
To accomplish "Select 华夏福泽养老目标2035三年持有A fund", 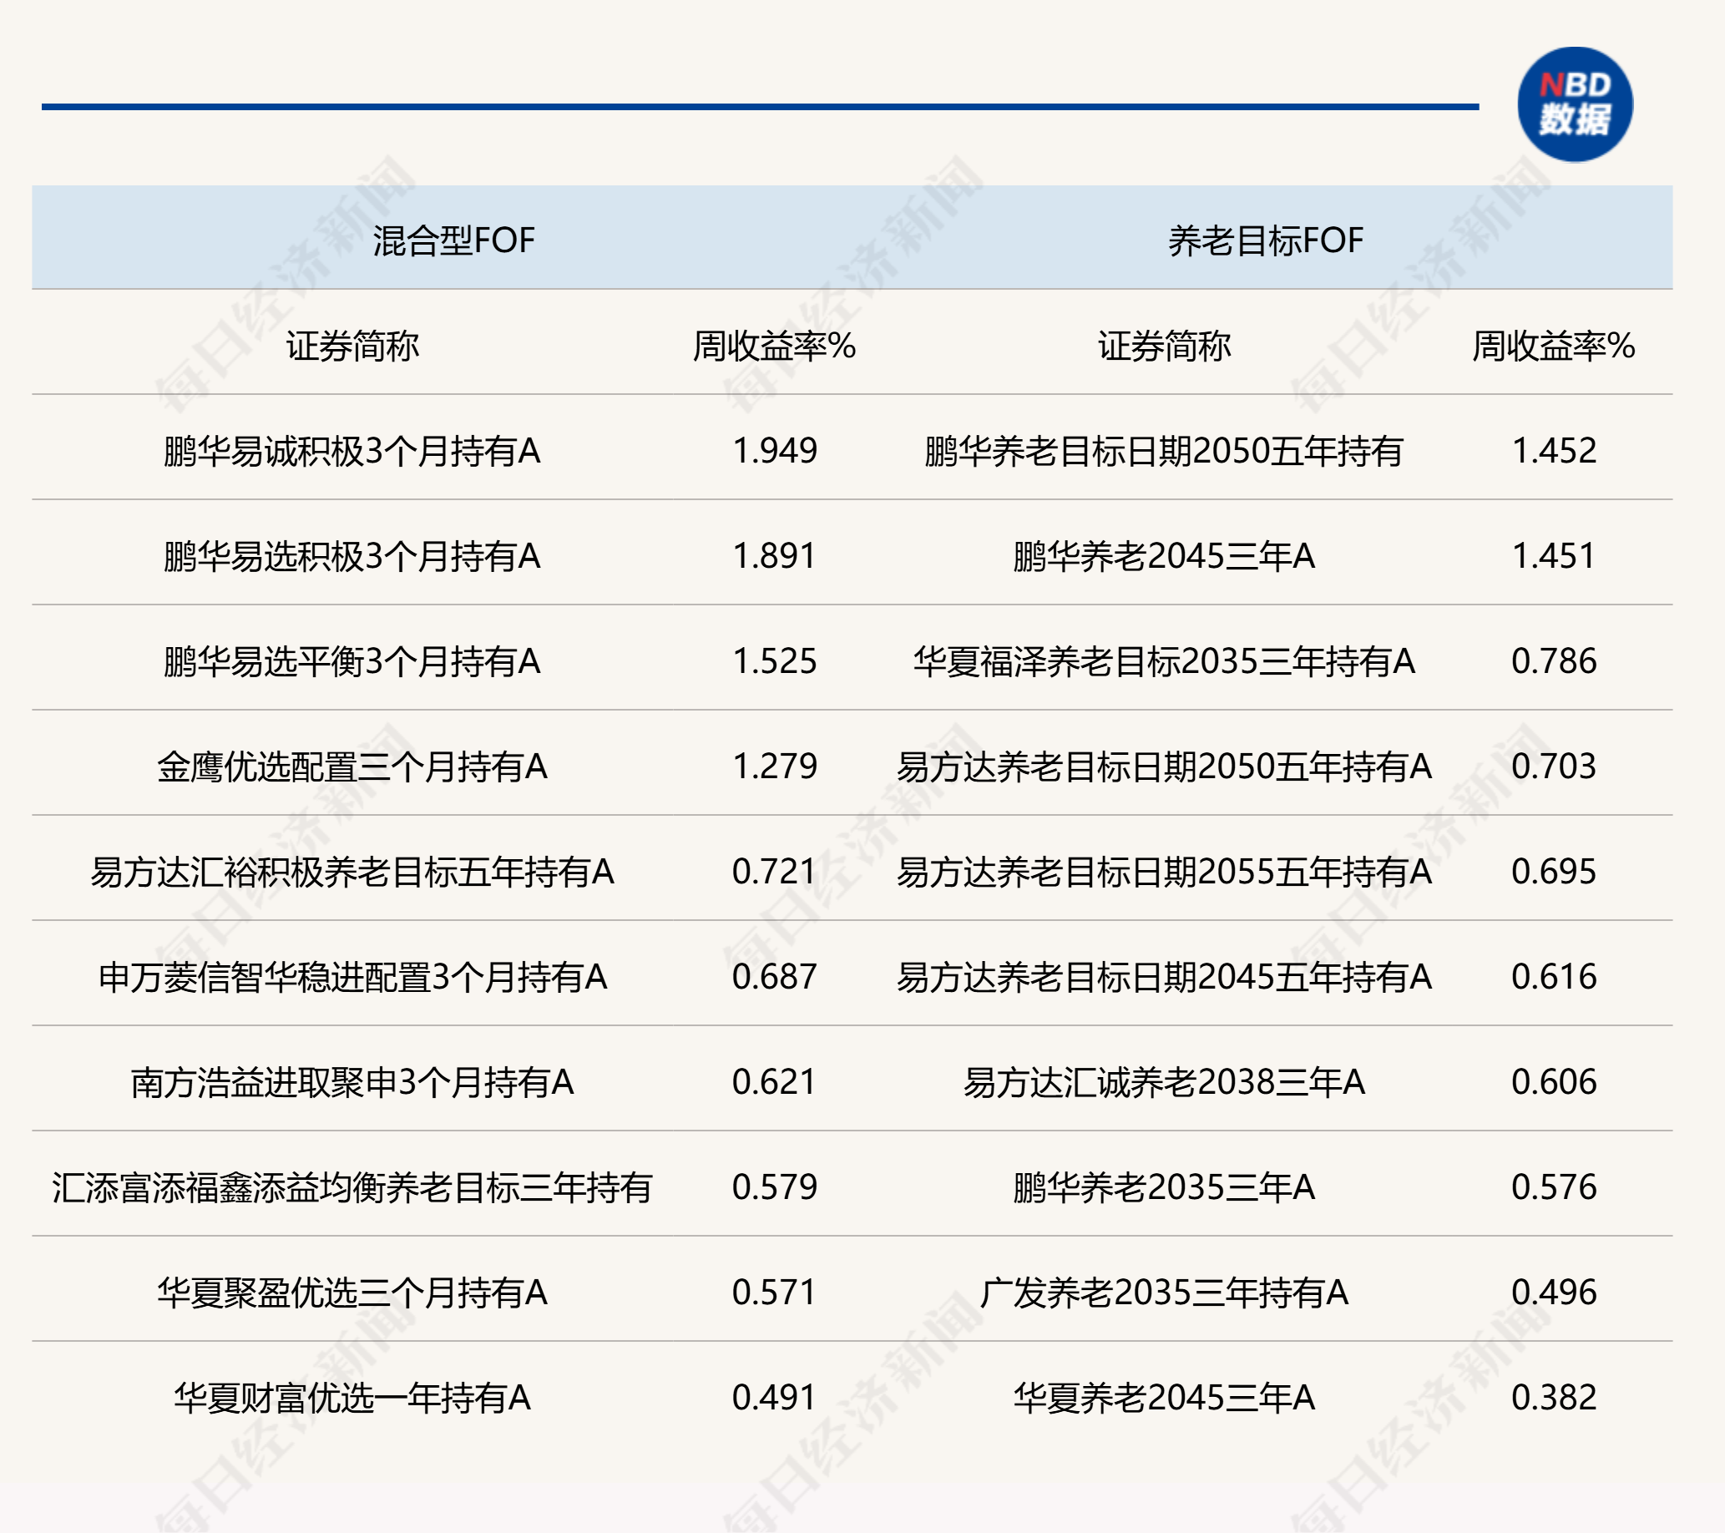I will tap(1164, 661).
